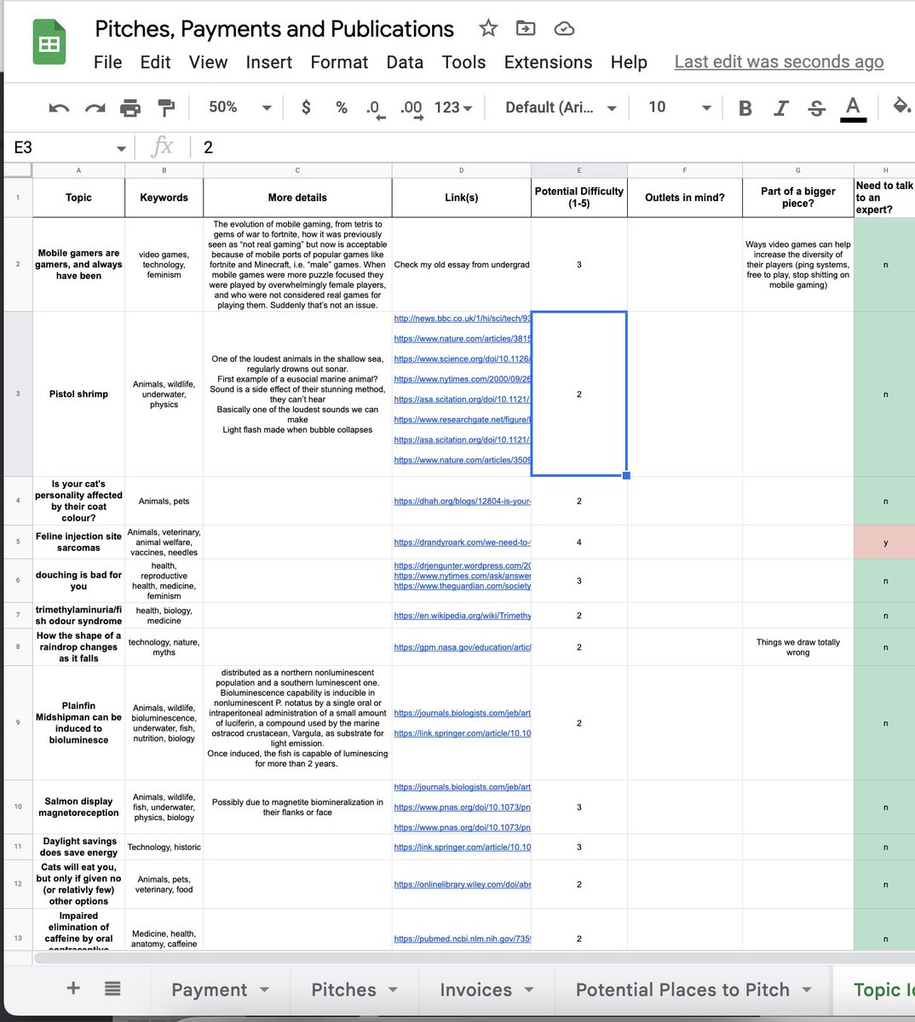Open the 123 number format dropdown

[453, 107]
